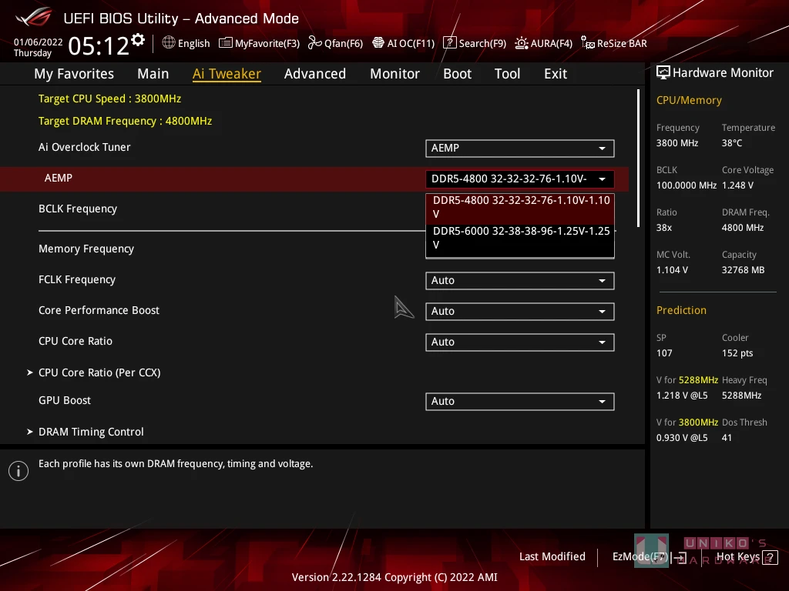This screenshot has height=591, width=789.
Task: Go to the Advanced tab
Action: (315, 74)
